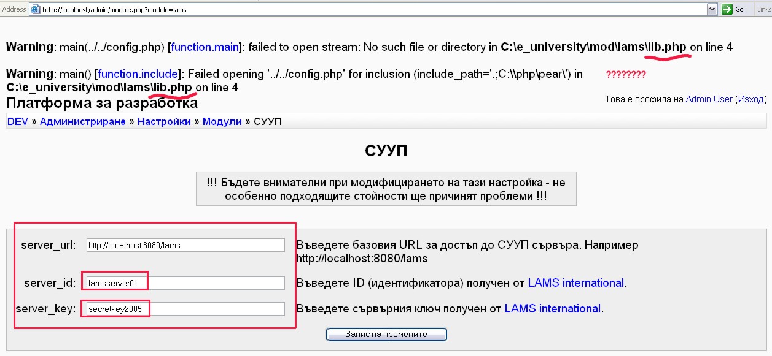Open the Admin User profile link

tap(709, 99)
